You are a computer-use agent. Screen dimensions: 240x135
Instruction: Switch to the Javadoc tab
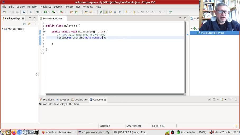coord(63,100)
